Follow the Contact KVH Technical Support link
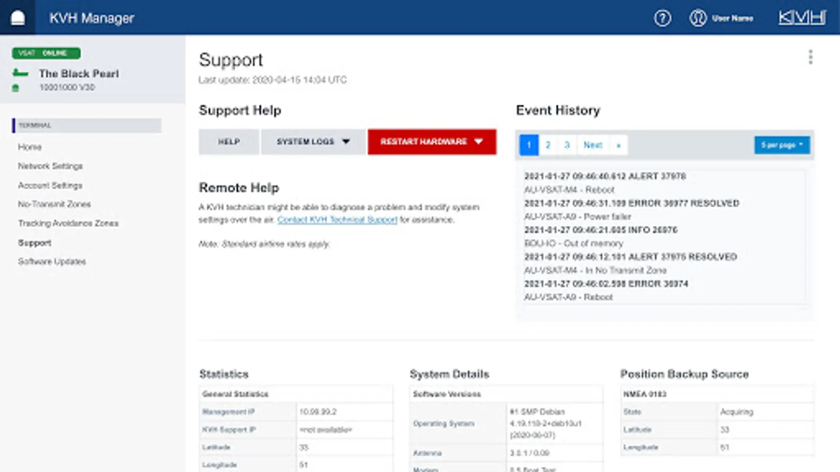 (337, 220)
